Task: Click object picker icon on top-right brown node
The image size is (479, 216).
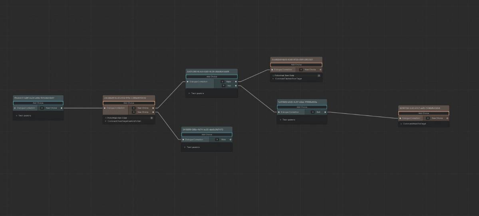Action: [319, 75]
